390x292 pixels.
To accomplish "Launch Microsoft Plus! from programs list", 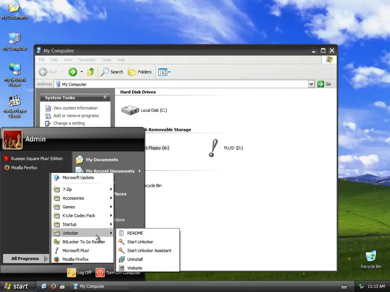I will click(82, 251).
